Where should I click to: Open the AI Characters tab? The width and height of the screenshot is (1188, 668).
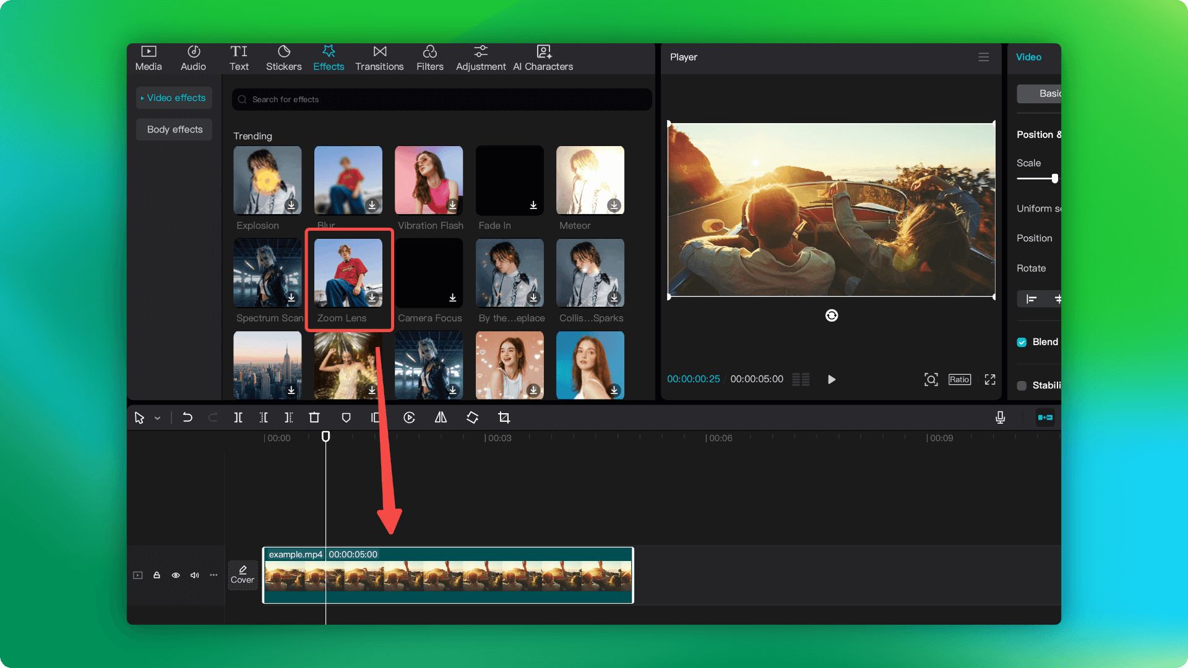543,58
